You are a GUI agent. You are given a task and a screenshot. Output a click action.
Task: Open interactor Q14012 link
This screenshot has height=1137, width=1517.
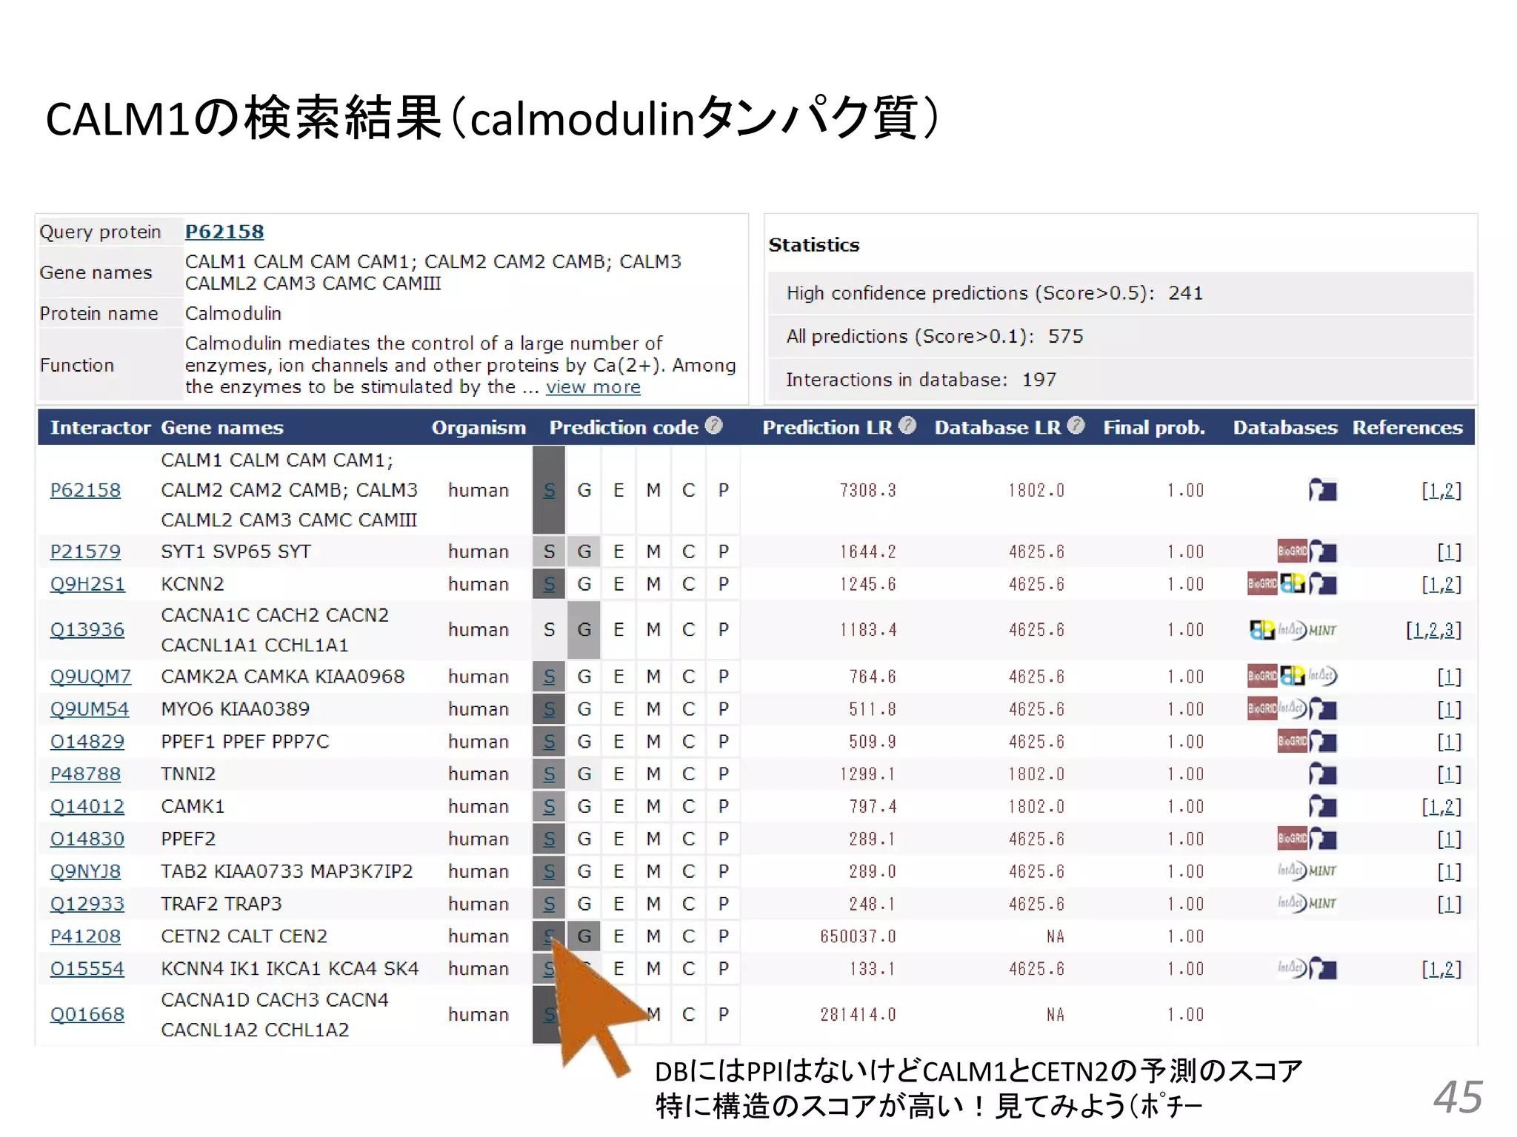pos(87,806)
